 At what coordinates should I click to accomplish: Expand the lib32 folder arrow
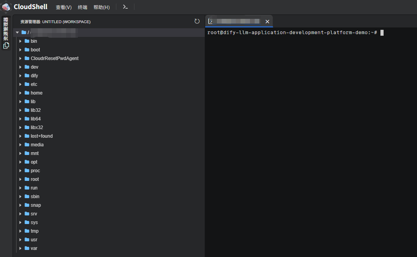pos(20,110)
